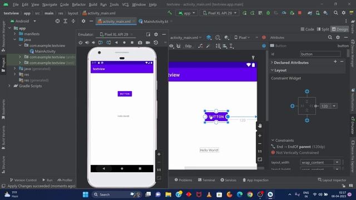Click the Make Project hammer icon
The image size is (356, 200).
(x=170, y=13)
